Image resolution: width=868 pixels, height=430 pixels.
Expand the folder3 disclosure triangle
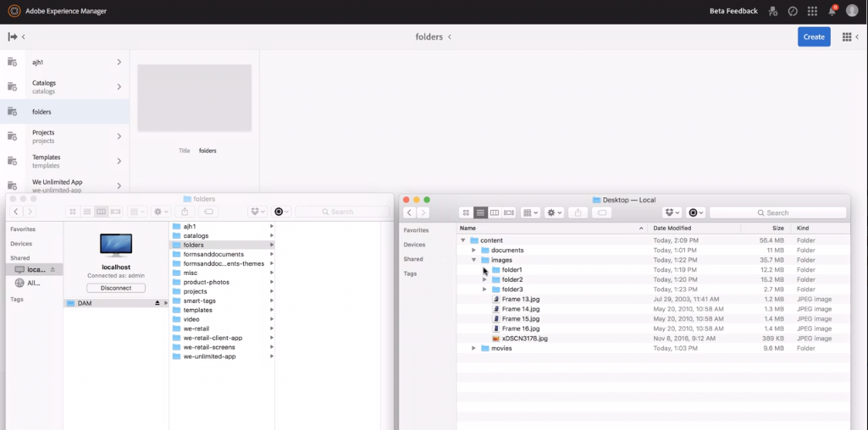[x=485, y=289]
